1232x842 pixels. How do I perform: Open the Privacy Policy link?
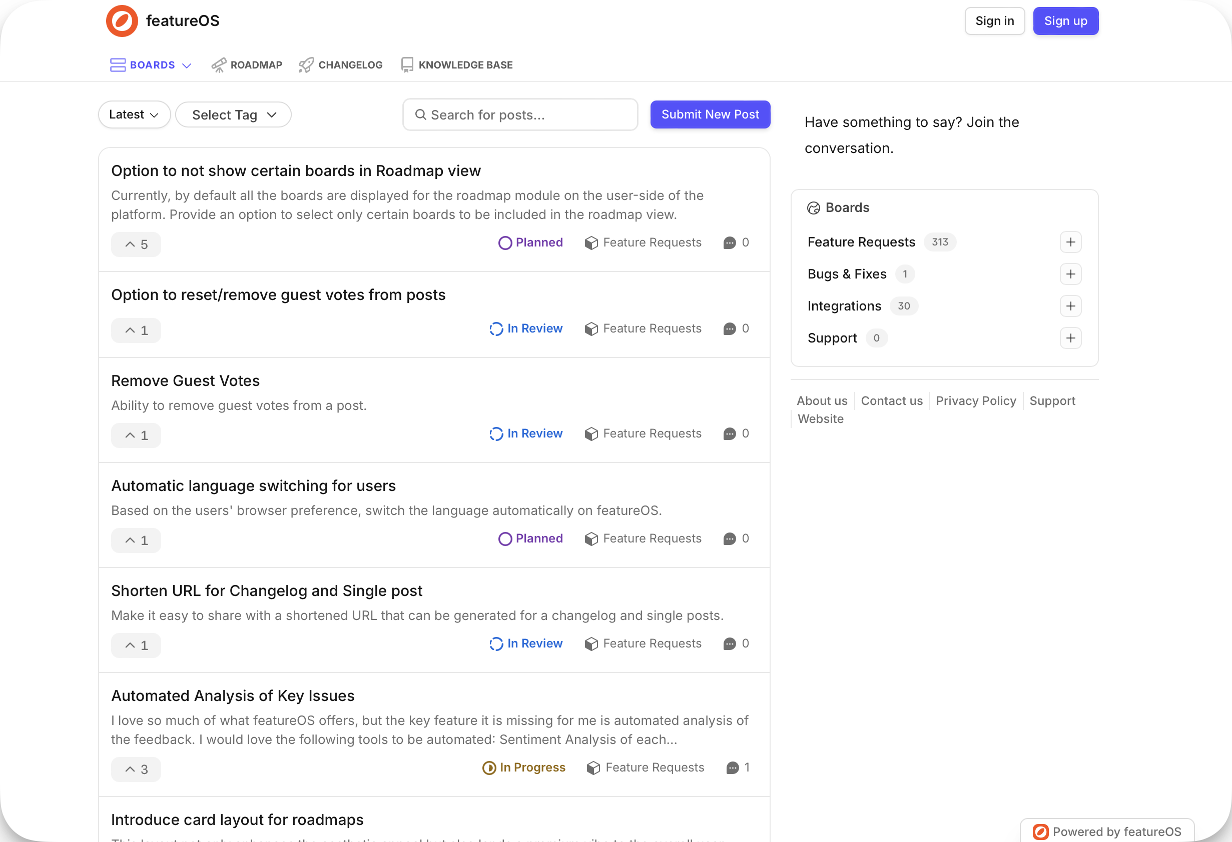976,400
